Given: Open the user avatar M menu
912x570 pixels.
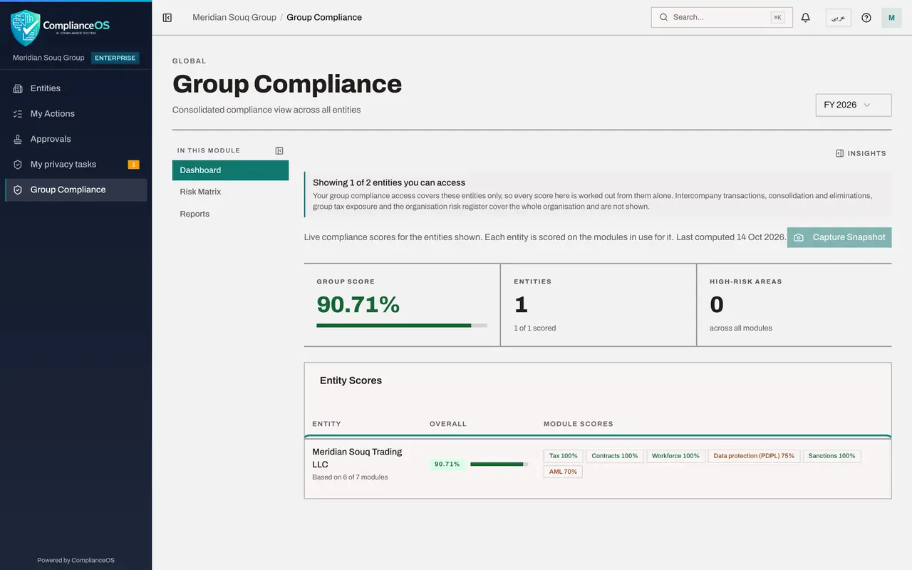Looking at the screenshot, I should [891, 18].
